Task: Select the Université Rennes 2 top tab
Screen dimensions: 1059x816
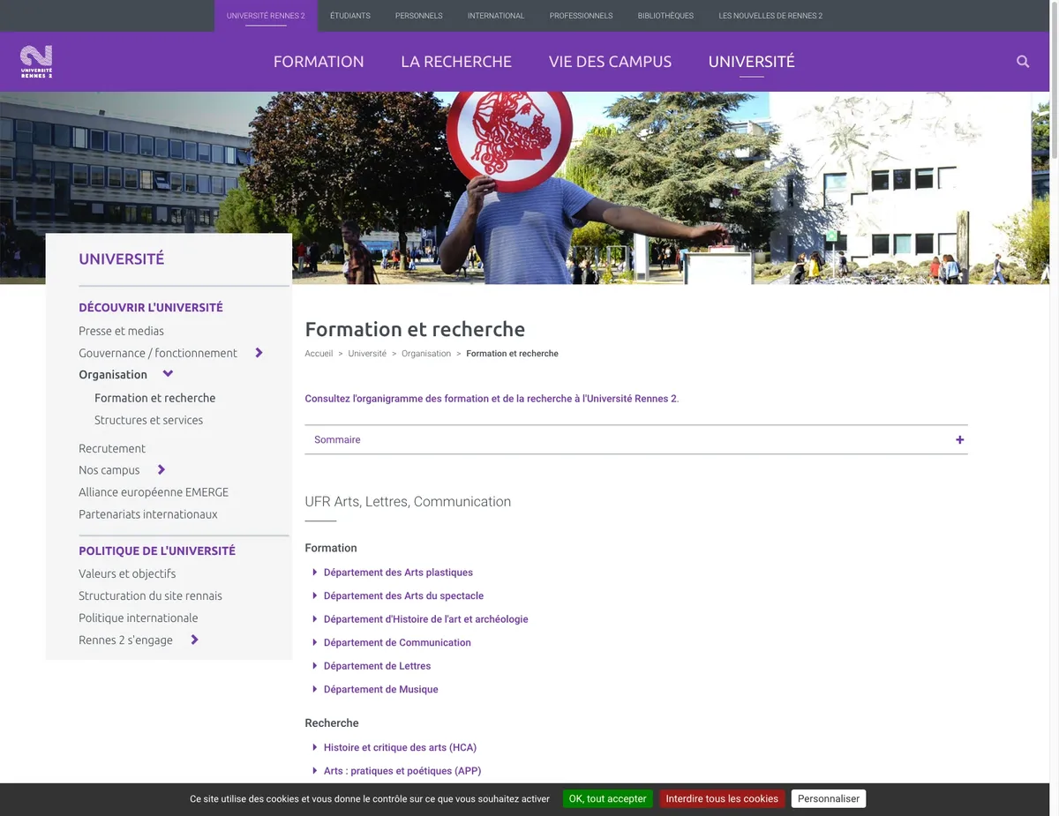Action: tap(266, 16)
